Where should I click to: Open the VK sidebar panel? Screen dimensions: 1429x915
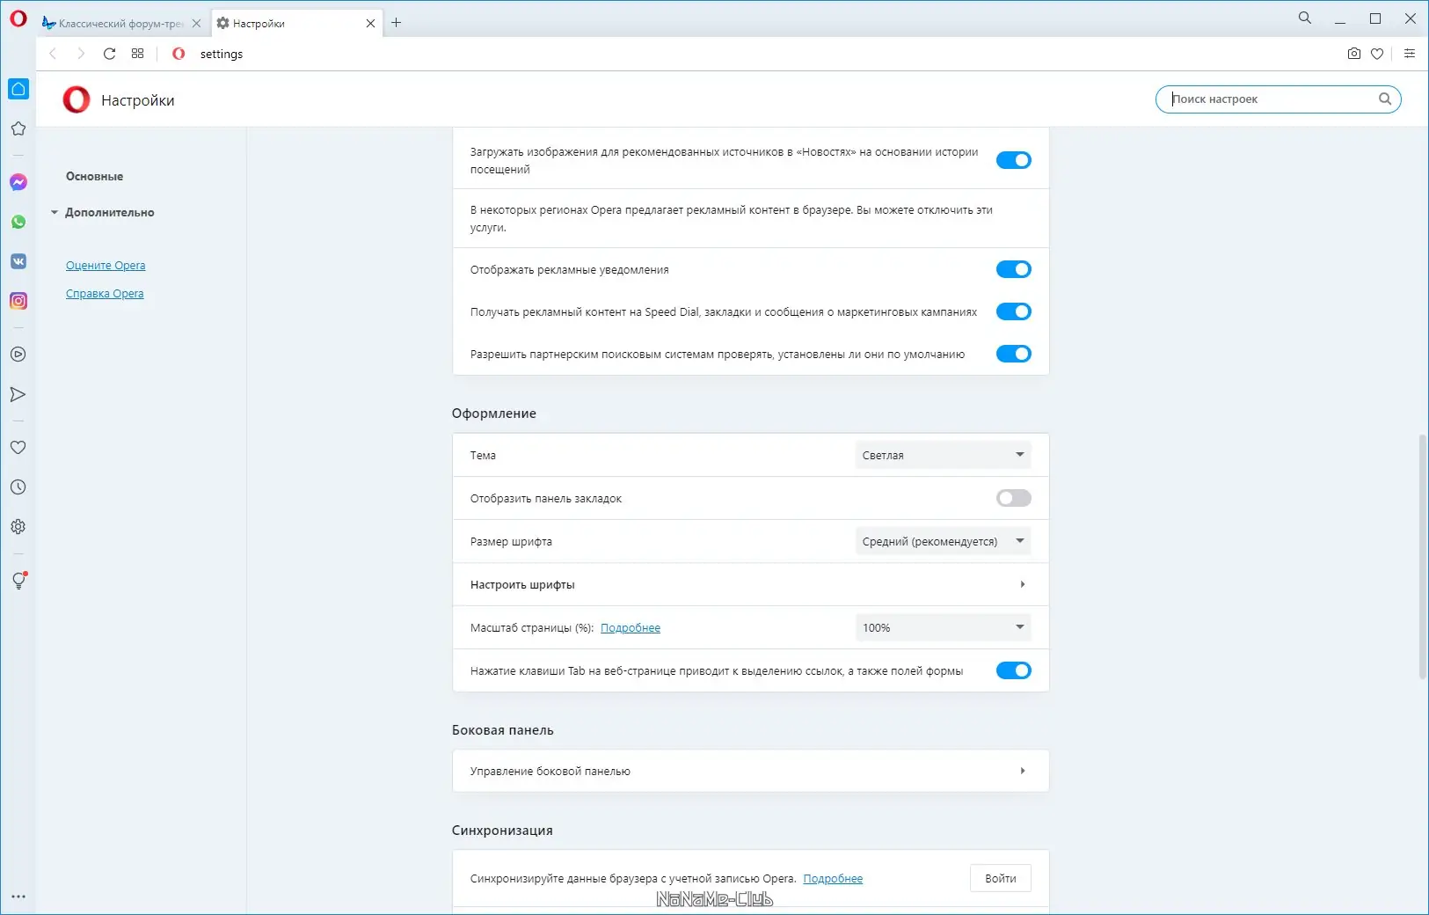click(x=18, y=261)
